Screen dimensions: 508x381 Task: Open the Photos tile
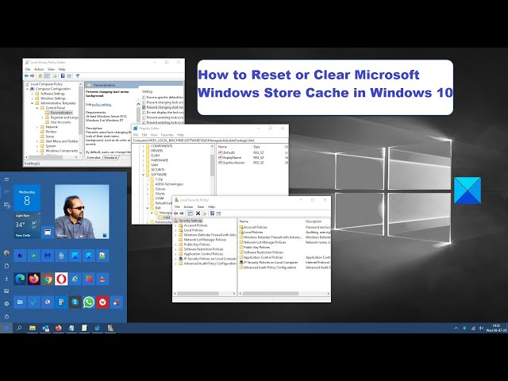click(x=82, y=212)
